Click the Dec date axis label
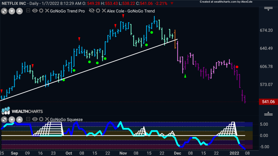 (x=178, y=153)
